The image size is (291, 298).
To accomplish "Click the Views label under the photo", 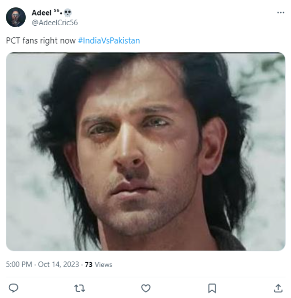I will [103, 265].
